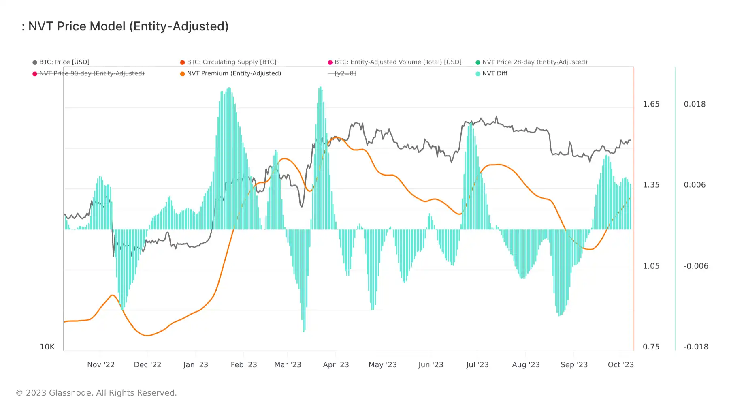Show the BTC: Circulating Supply [BTC] series
Screen dimensions: 729x411
232,62
